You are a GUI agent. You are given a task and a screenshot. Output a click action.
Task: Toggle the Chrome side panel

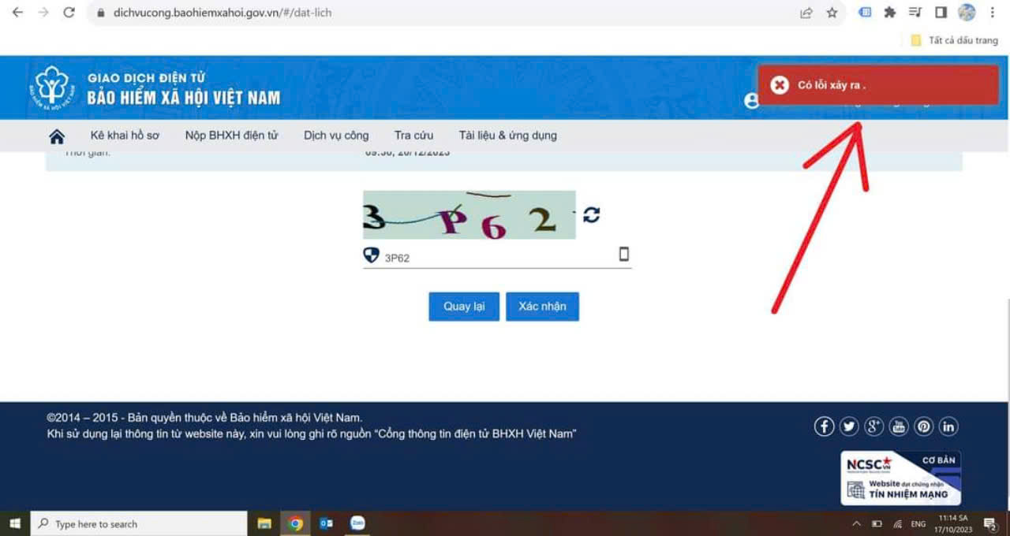pos(941,13)
